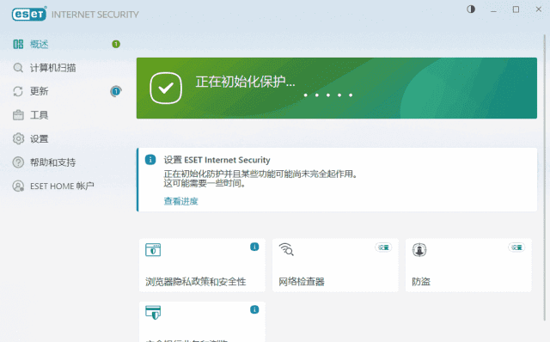
Task: Click the anti-theft icon on 防盗 card
Action: pos(419,250)
